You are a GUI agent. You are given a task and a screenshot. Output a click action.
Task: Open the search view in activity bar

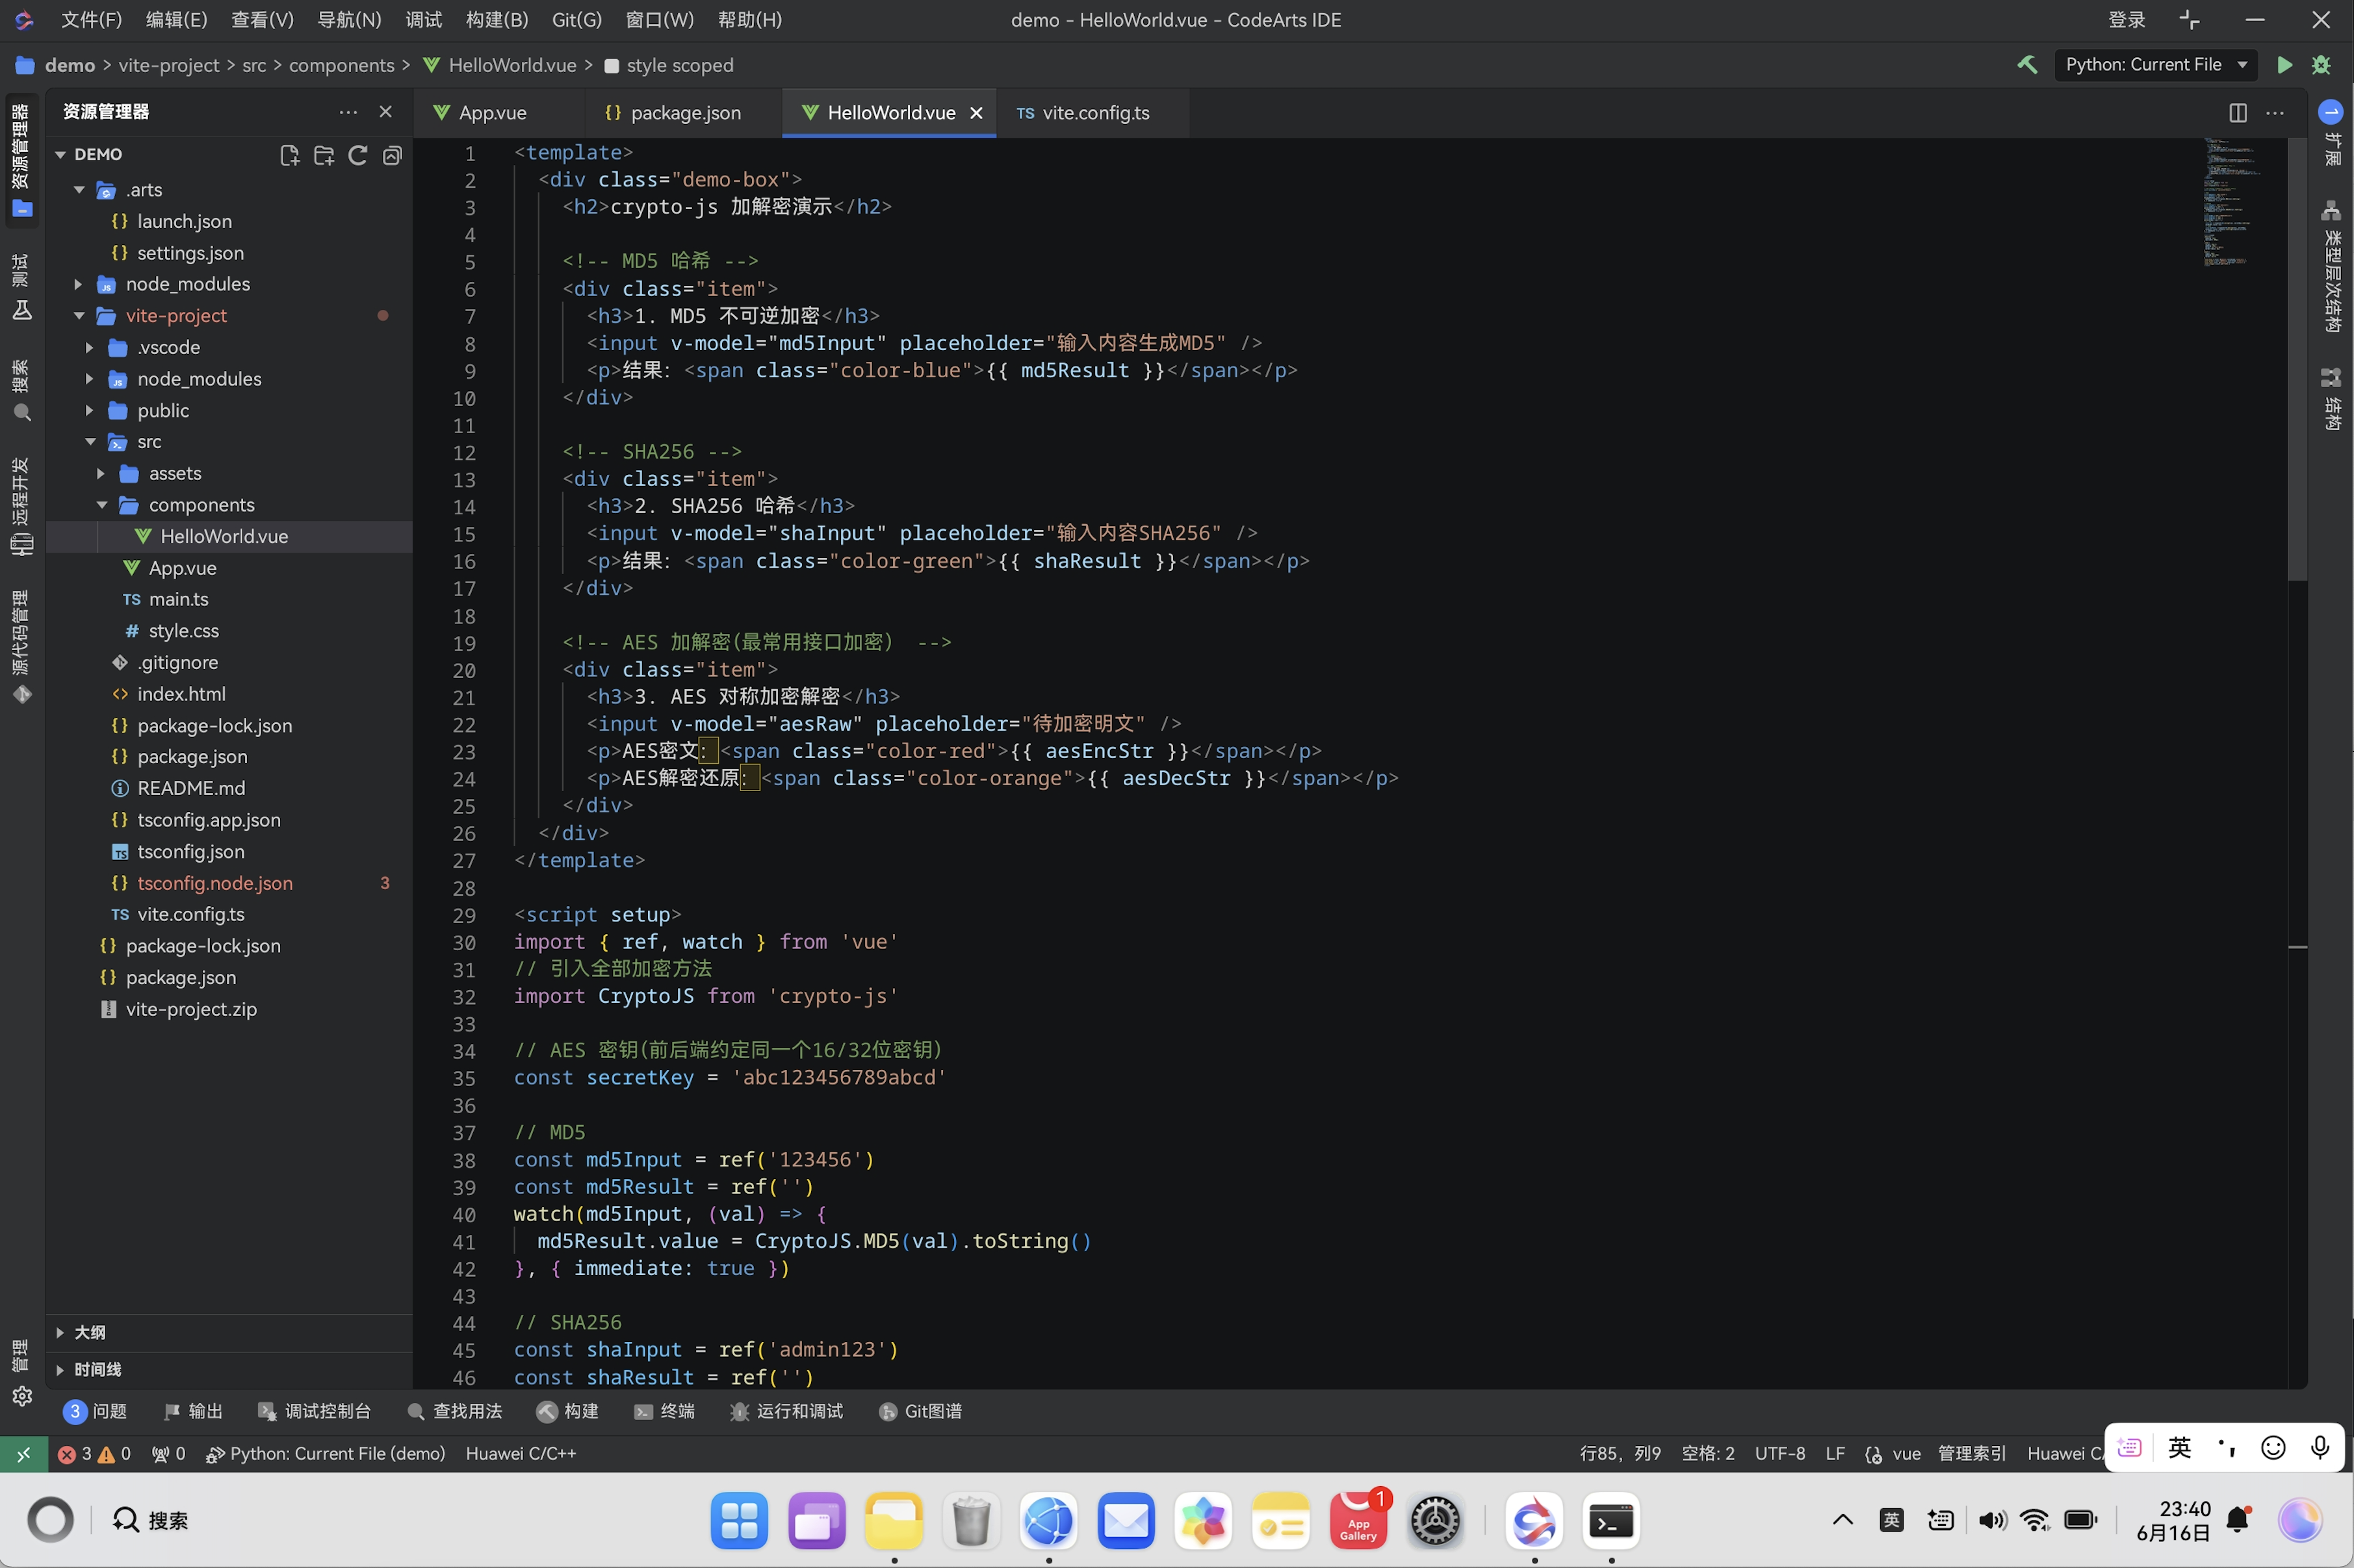click(x=21, y=391)
